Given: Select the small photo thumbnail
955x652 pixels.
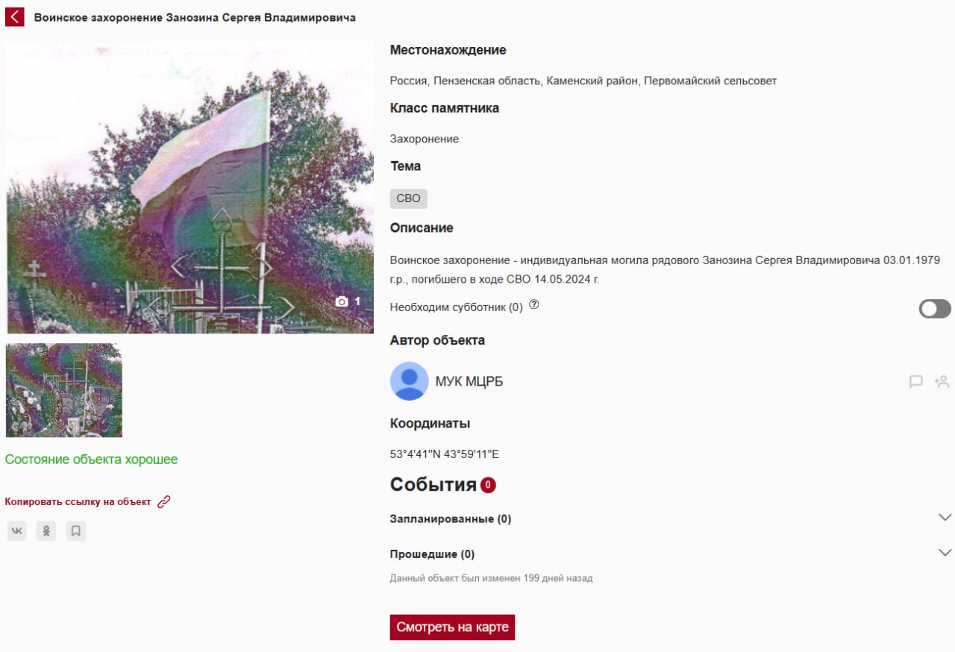Looking at the screenshot, I should 64,390.
